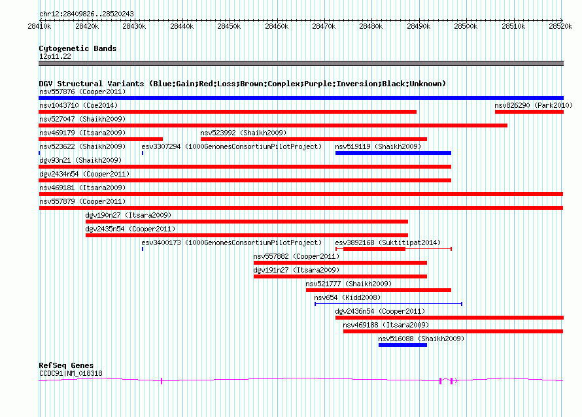The width and height of the screenshot is (582, 417).
Task: Click the esv3892168 (Suktitipat2014) label
Action: (388, 242)
